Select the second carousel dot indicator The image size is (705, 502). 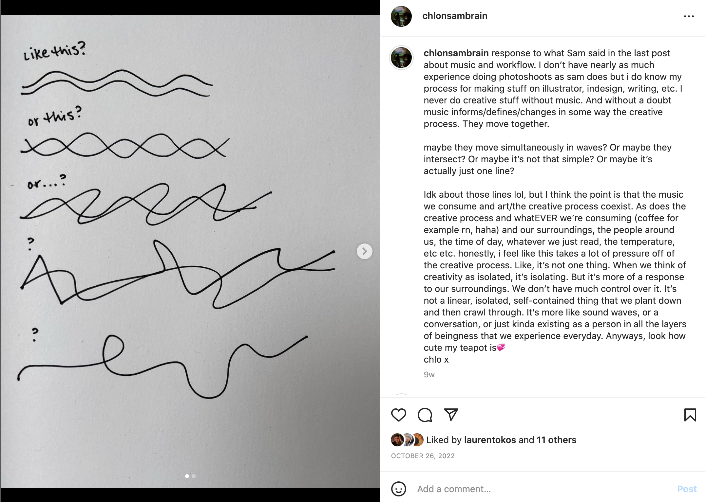(194, 476)
